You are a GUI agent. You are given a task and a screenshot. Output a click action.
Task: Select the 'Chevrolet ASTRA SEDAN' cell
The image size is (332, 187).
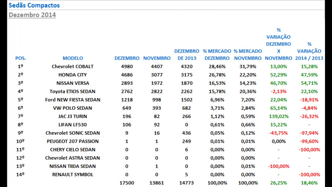click(73, 158)
